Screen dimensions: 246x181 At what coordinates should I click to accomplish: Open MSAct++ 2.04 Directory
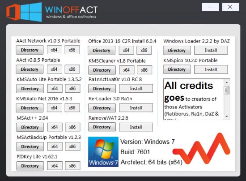click(x=30, y=127)
